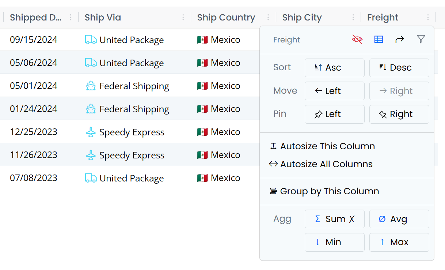Choose Group by This Column

point(329,191)
